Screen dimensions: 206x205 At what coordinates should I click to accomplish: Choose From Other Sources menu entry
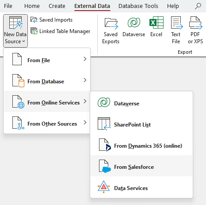47,123
